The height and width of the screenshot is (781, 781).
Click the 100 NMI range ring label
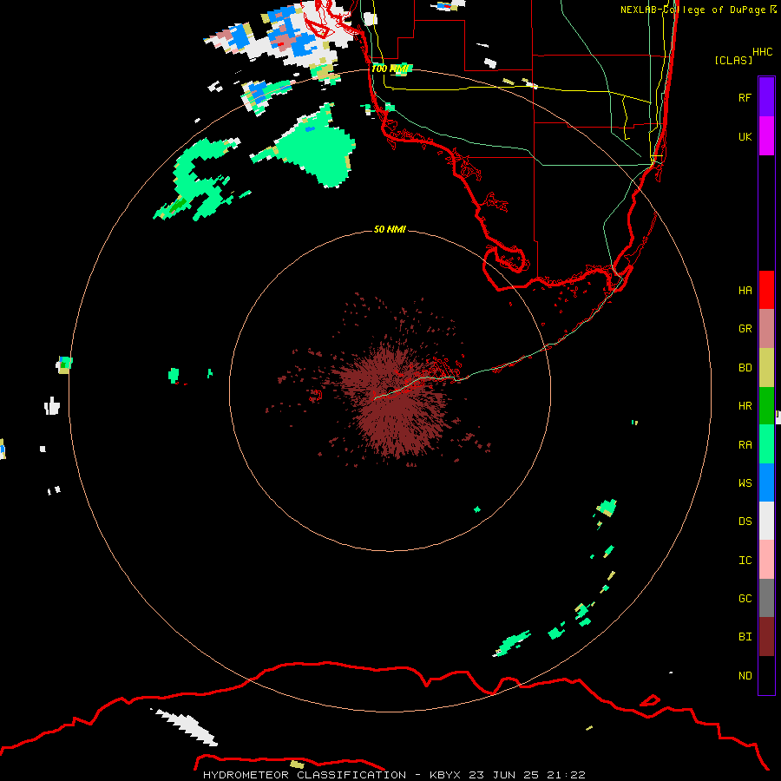[x=390, y=69]
